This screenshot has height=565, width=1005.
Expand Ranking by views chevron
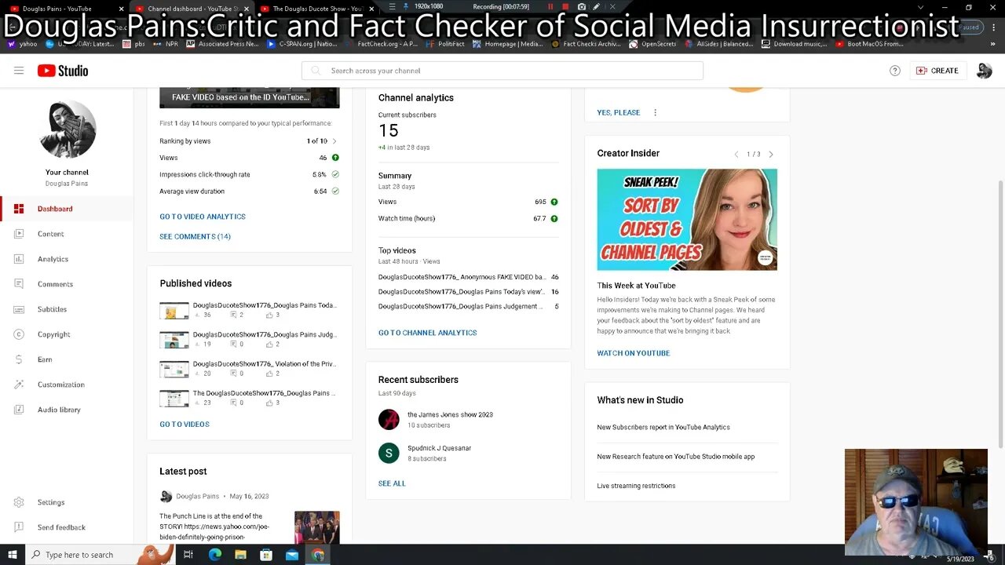tap(334, 141)
